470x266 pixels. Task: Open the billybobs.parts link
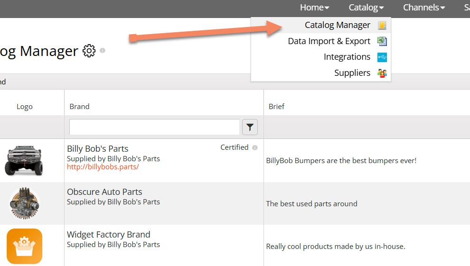(x=103, y=167)
